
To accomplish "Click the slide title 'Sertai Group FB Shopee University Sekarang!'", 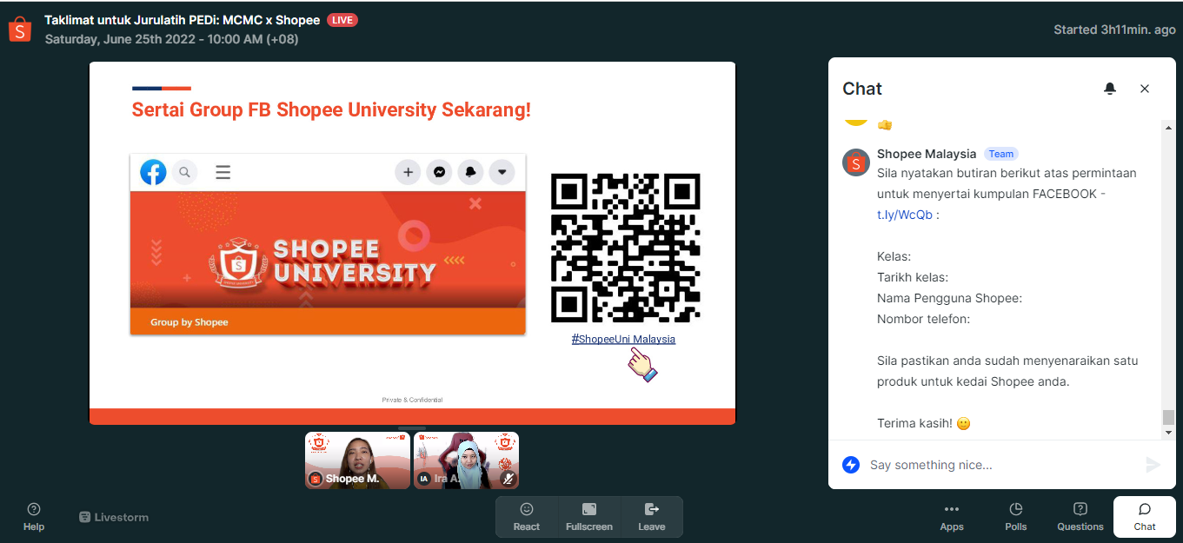I will click(331, 110).
